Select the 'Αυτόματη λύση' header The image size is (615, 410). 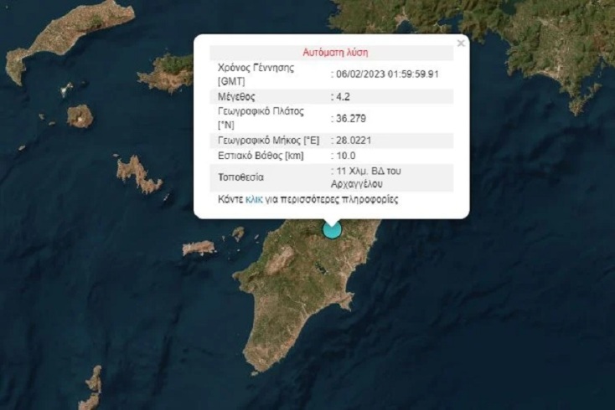point(335,53)
